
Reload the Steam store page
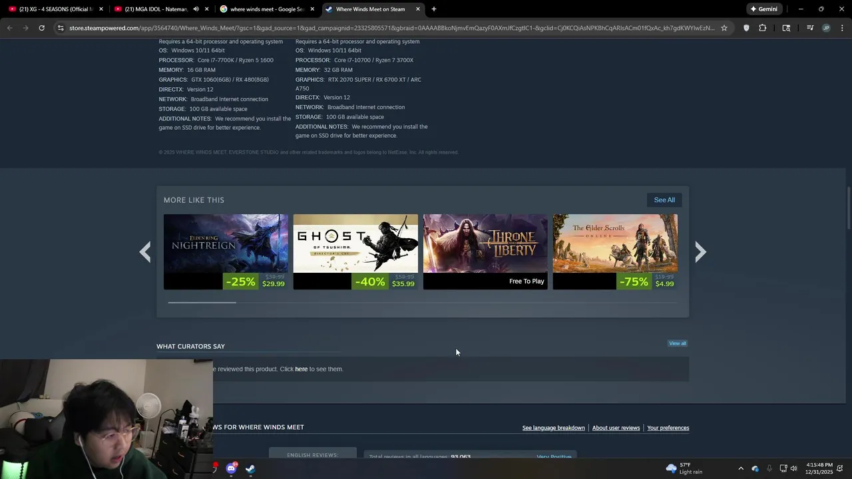[41, 28]
